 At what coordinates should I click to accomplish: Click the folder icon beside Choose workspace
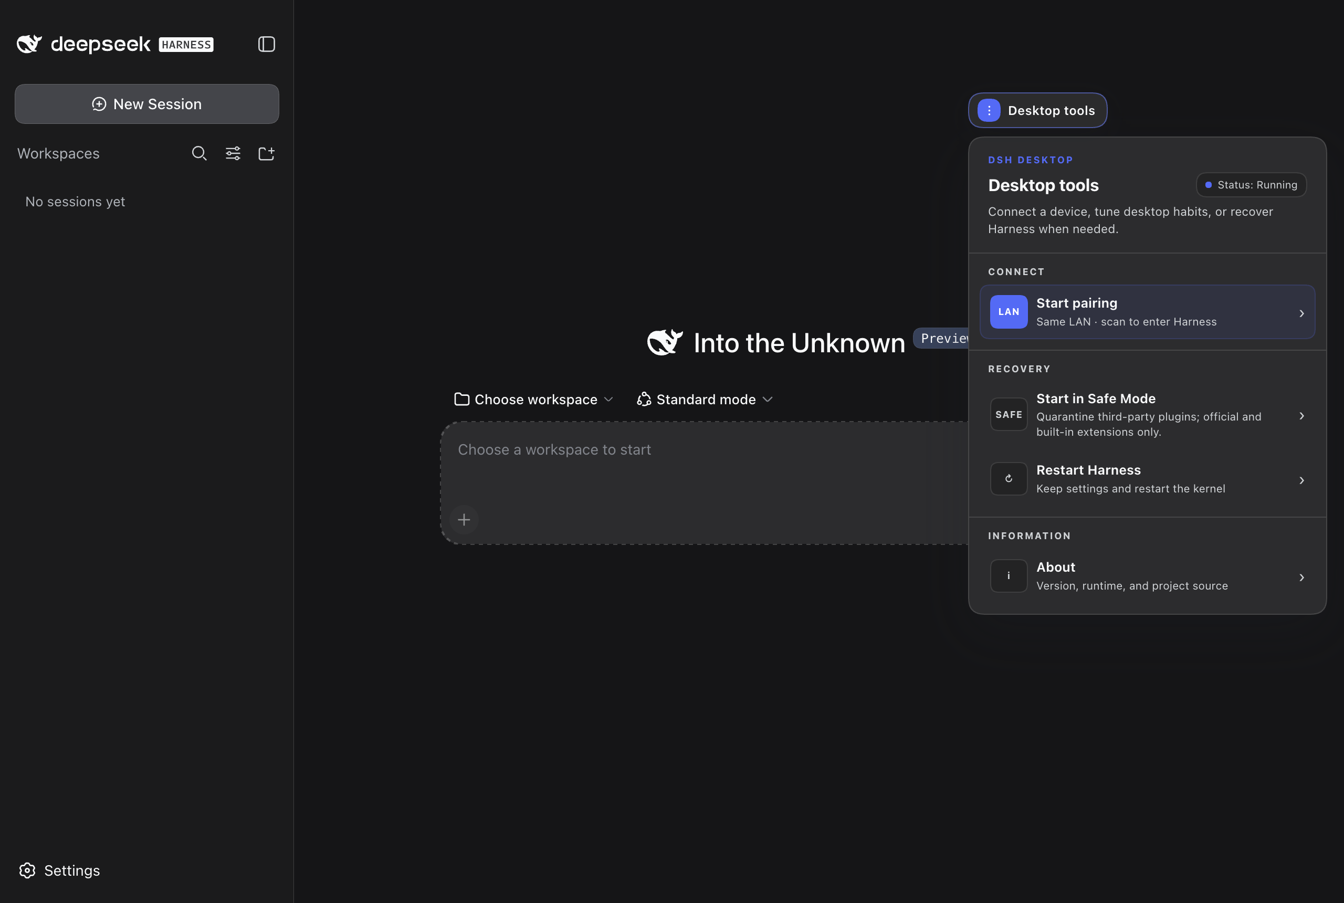(461, 399)
